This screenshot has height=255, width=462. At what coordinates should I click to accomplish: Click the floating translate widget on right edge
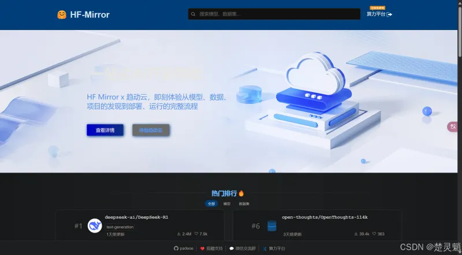click(x=453, y=126)
